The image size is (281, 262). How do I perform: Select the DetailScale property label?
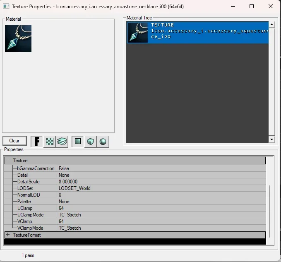(28, 182)
